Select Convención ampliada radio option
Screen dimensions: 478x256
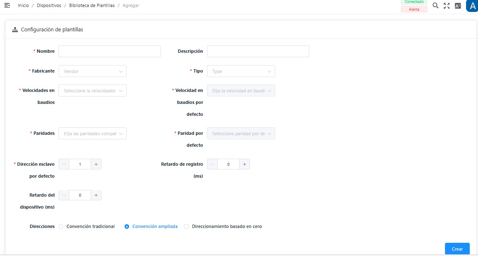pyautogui.click(x=127, y=226)
